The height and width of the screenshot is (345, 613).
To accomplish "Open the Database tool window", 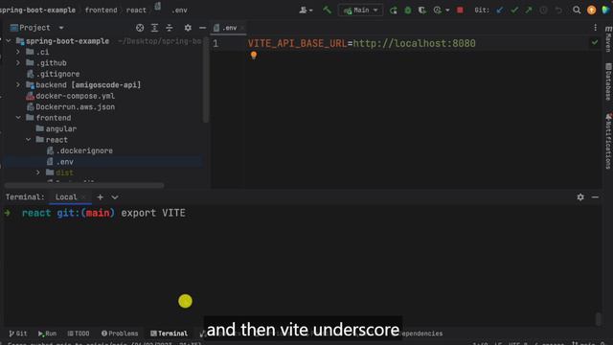I will pyautogui.click(x=608, y=81).
